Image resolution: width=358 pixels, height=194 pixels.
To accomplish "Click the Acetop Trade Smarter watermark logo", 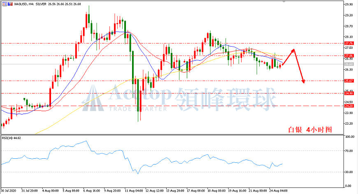I will coord(179,98).
